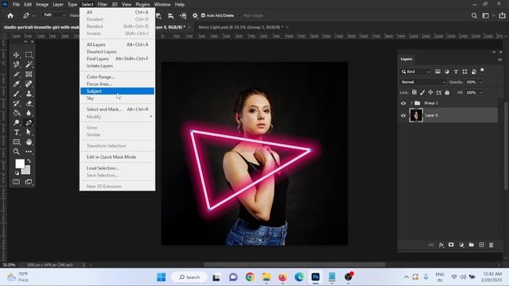Image resolution: width=509 pixels, height=286 pixels.
Task: Click the Share icon in the top right
Action: (502, 16)
